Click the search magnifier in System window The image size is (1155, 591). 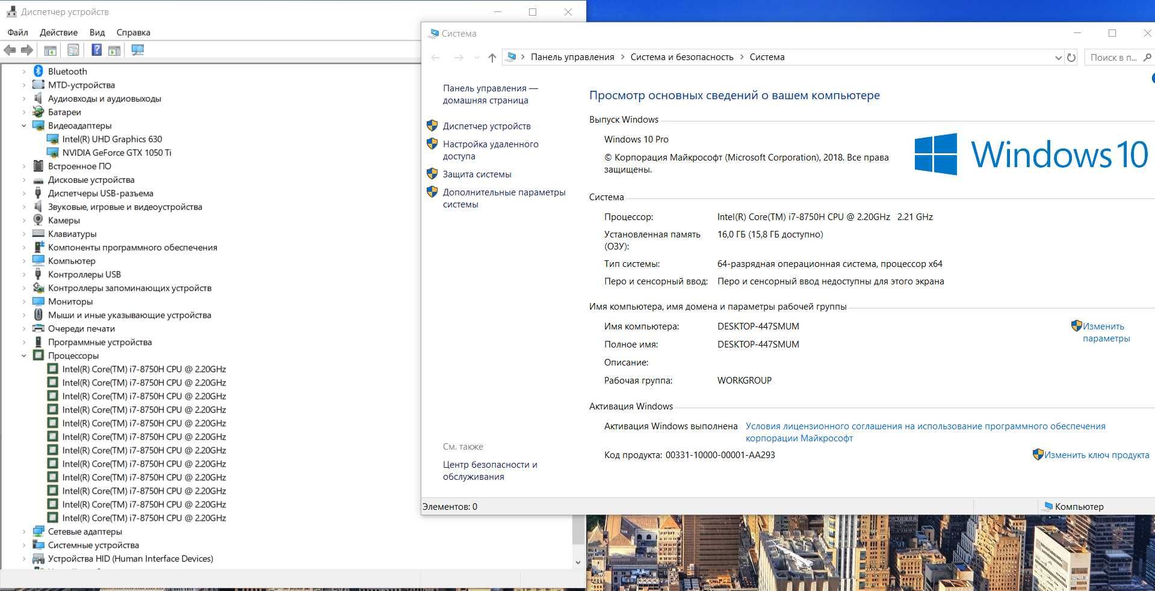pyautogui.click(x=1147, y=58)
